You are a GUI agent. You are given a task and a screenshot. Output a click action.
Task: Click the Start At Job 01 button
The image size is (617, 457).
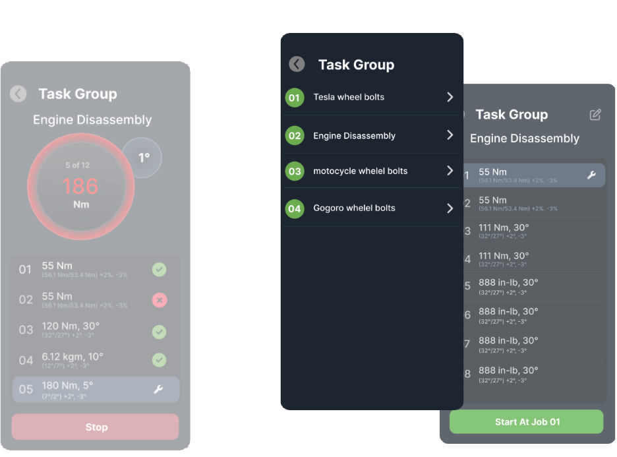526,422
